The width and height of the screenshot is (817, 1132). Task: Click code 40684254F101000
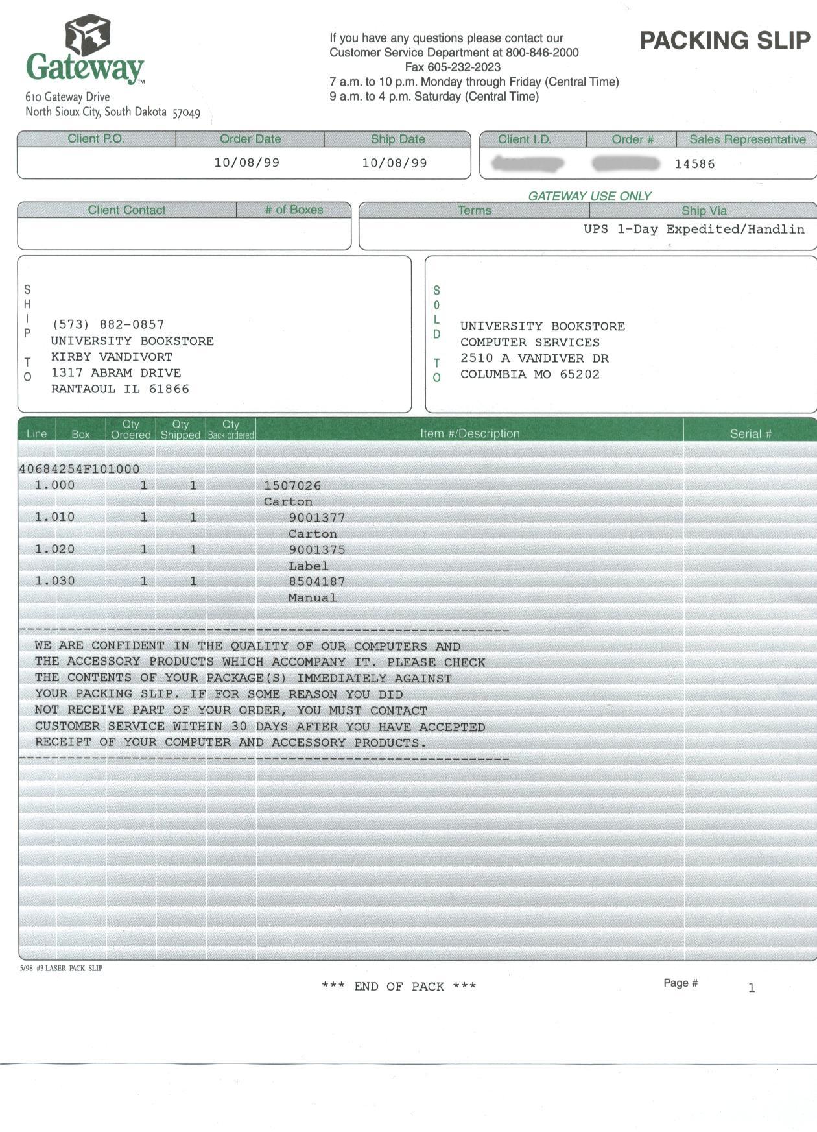(x=79, y=469)
